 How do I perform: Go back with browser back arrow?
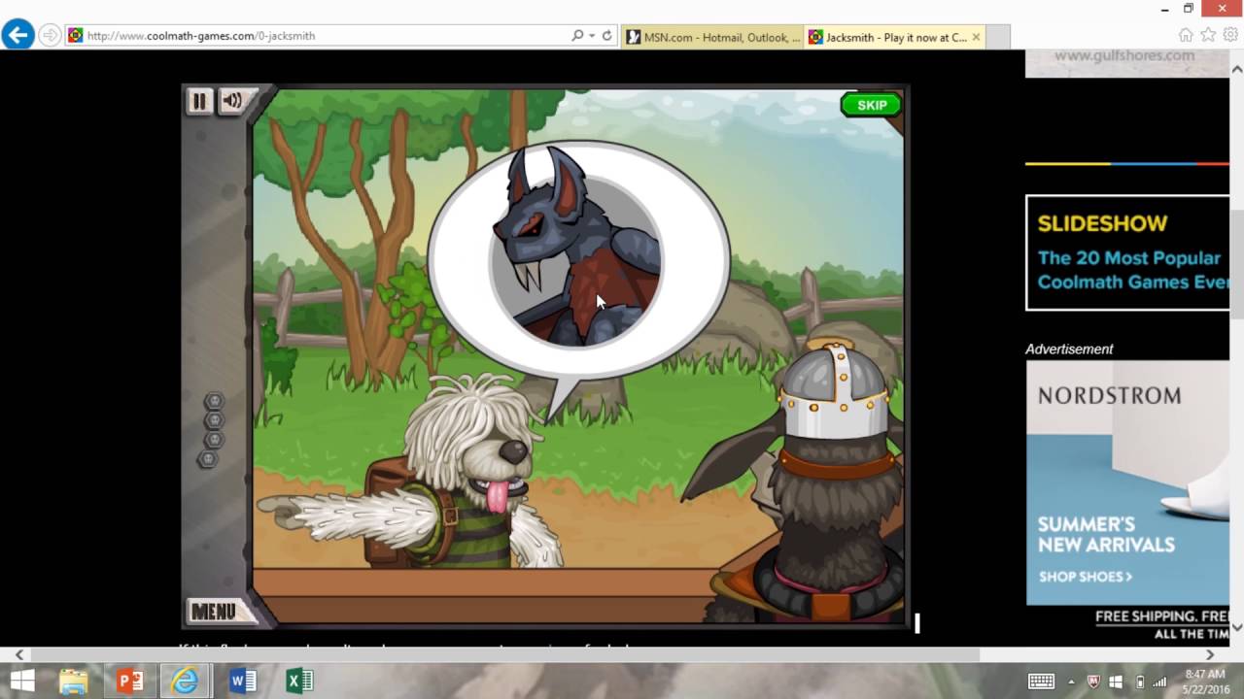point(17,36)
